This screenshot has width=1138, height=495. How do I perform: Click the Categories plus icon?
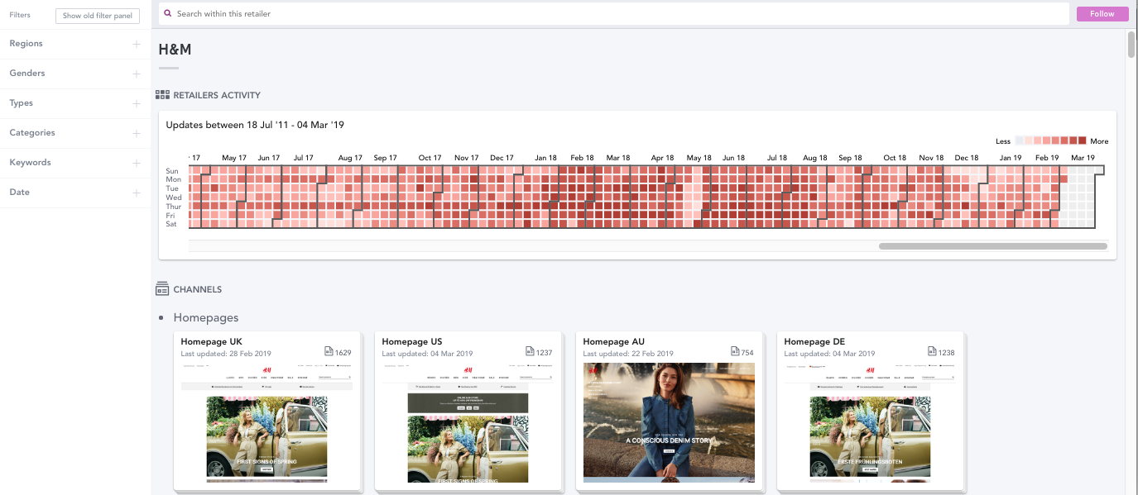tap(137, 133)
